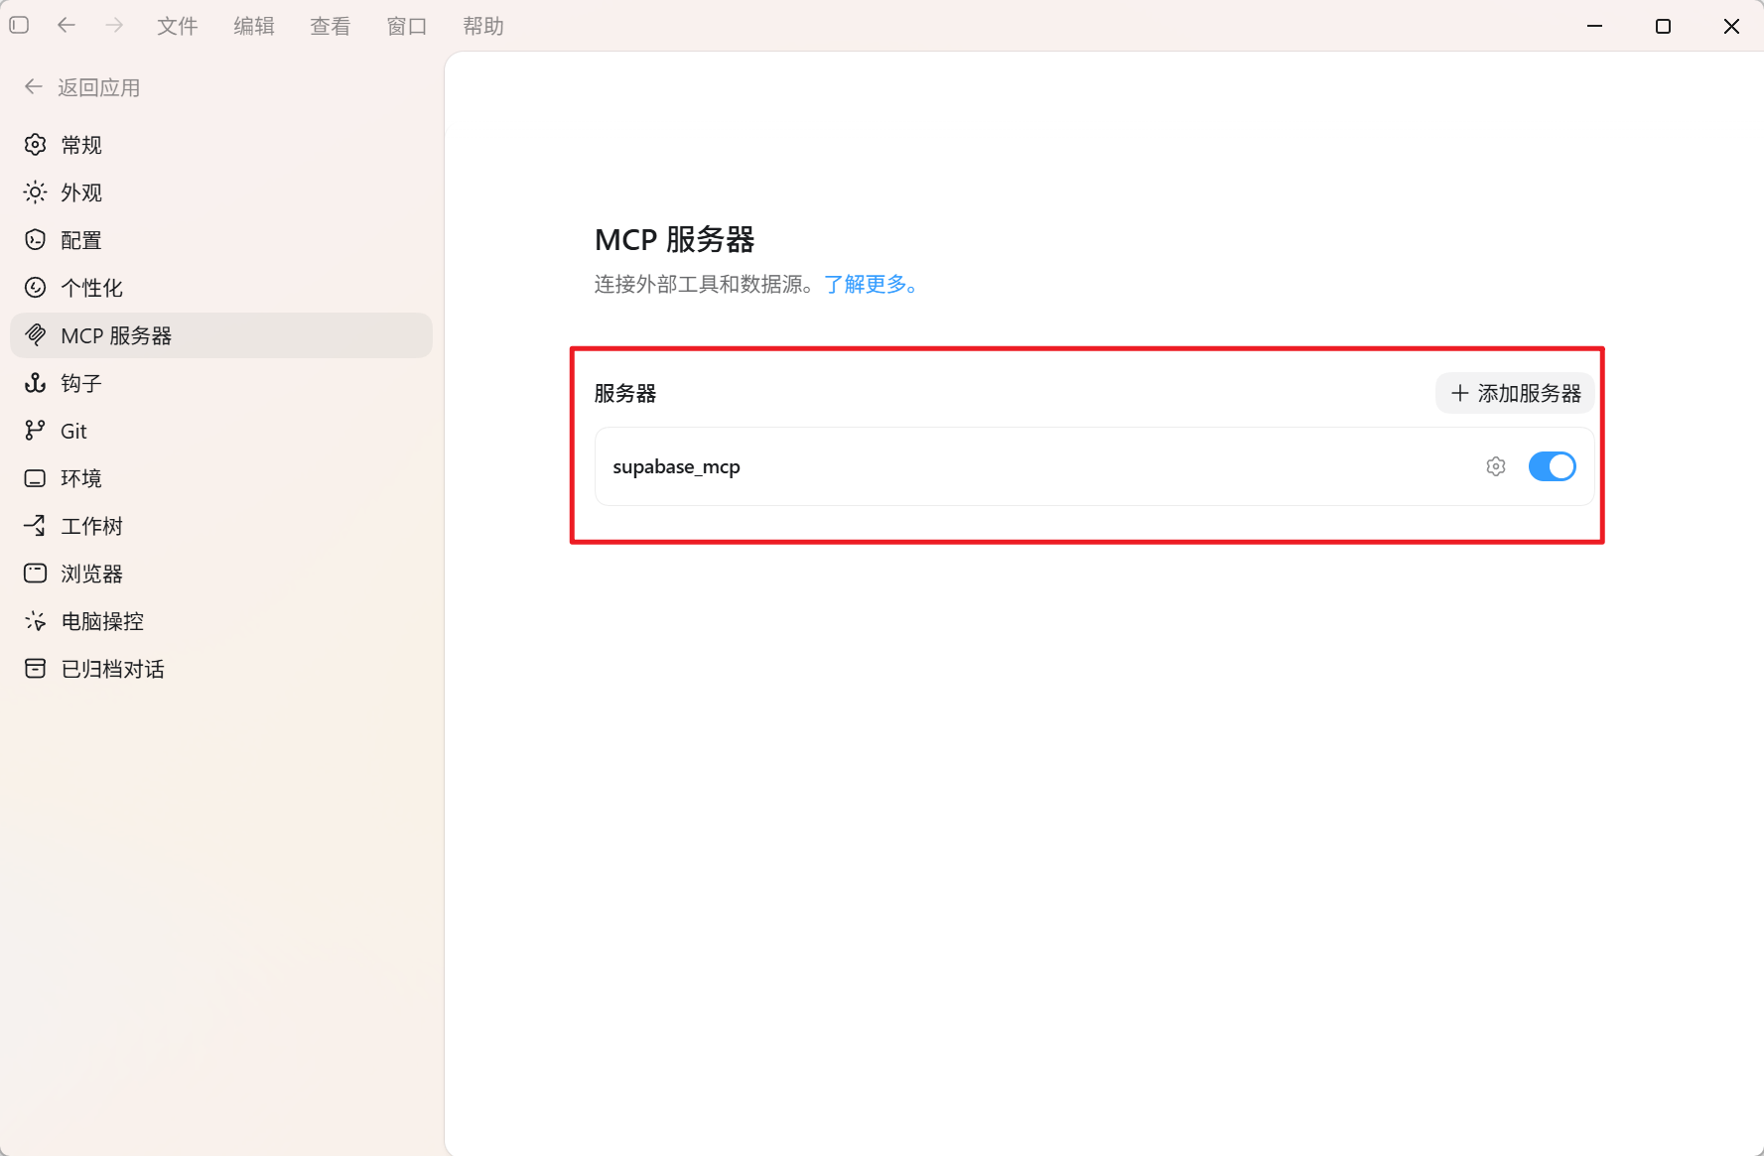Image resolution: width=1764 pixels, height=1156 pixels.
Task: Click the Browser (浏览器) icon
Action: point(35,574)
